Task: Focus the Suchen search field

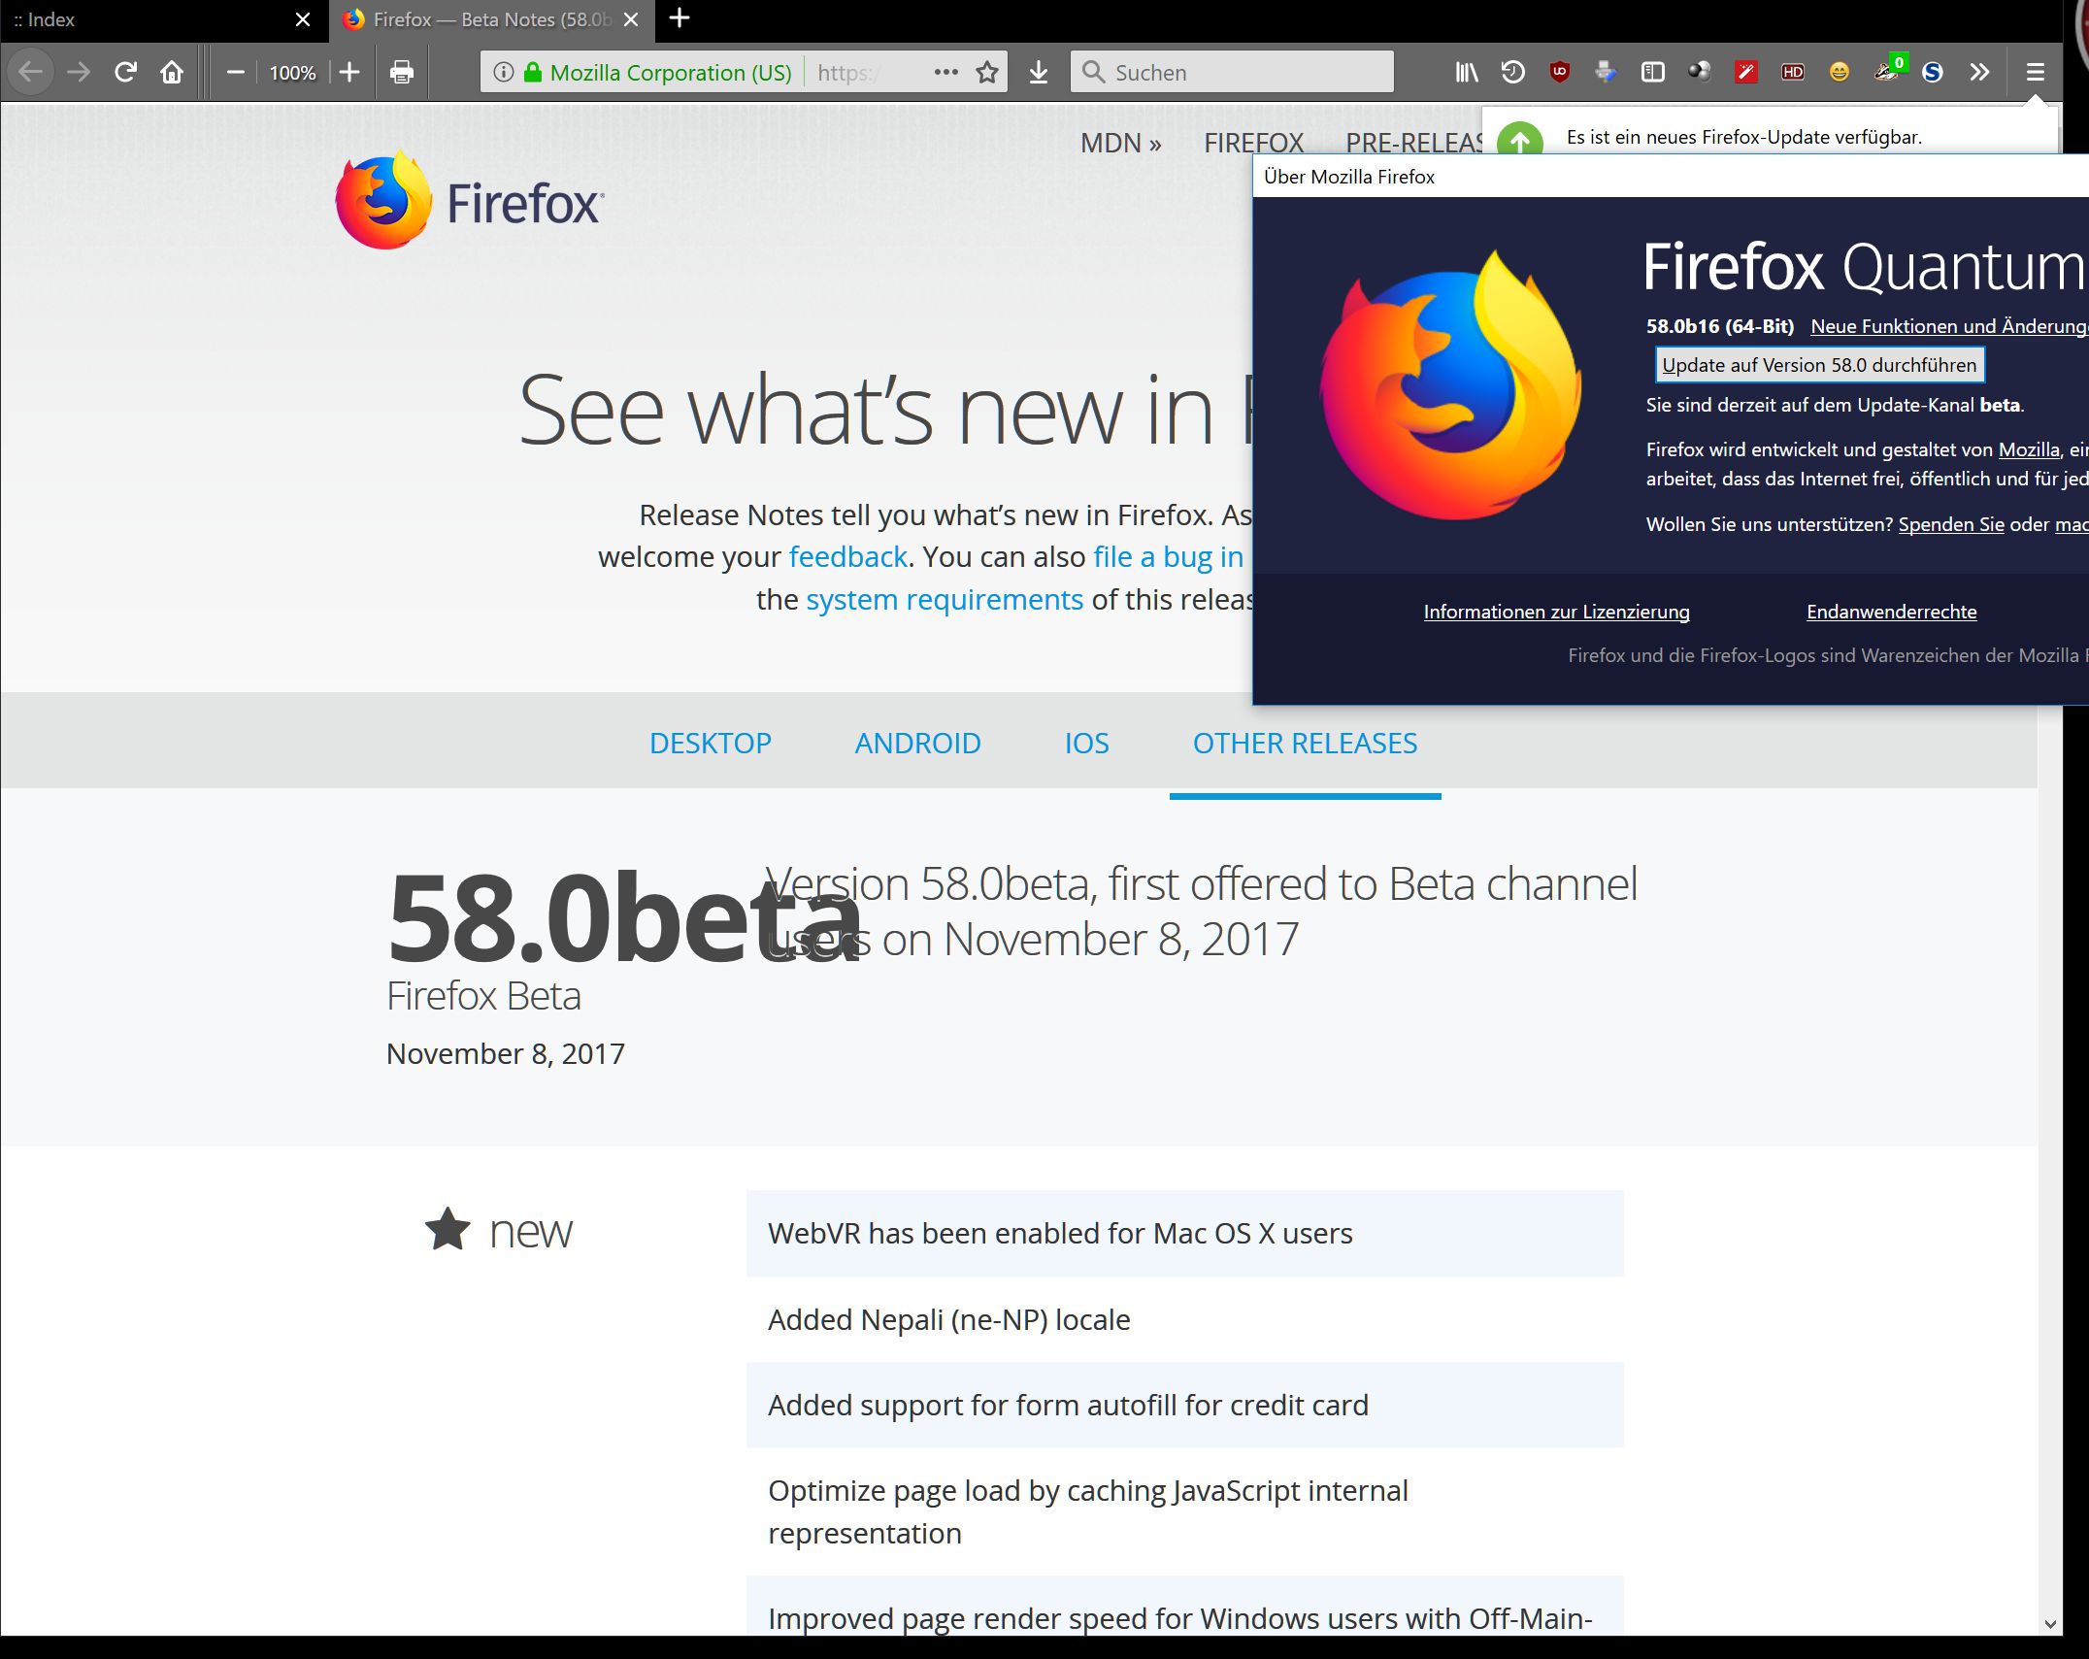Action: [x=1232, y=72]
